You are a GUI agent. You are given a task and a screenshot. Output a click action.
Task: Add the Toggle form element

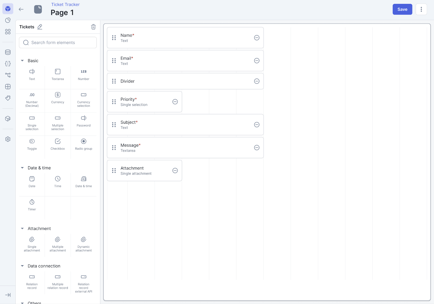pyautogui.click(x=32, y=144)
